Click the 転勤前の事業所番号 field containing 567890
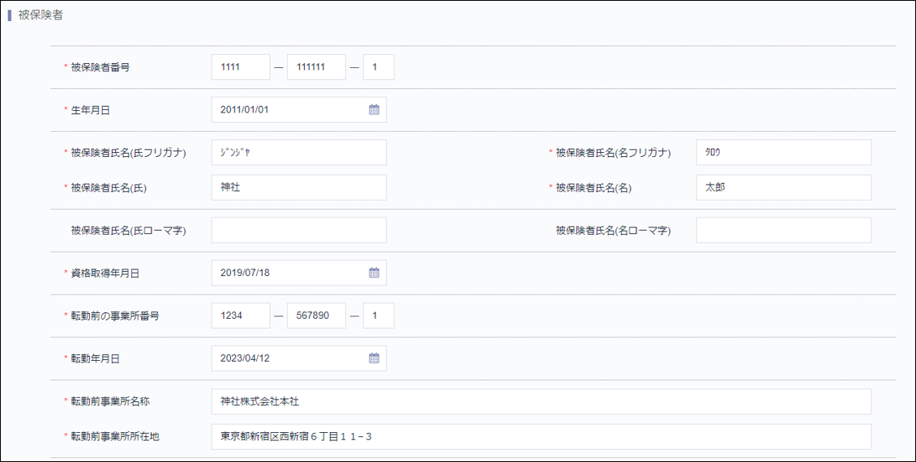916x462 pixels. point(316,316)
